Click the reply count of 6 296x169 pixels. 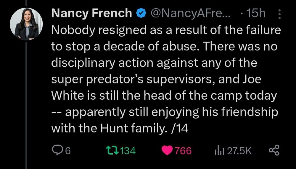67,151
